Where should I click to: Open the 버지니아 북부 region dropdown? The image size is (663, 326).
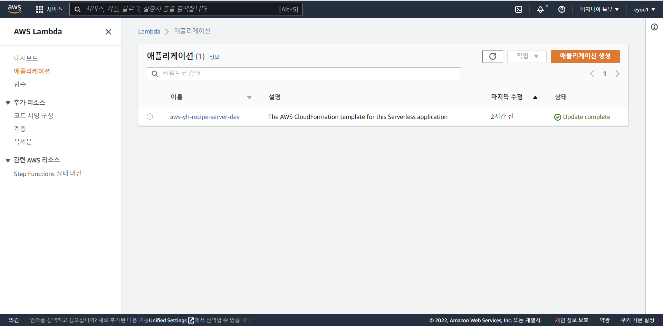click(599, 9)
